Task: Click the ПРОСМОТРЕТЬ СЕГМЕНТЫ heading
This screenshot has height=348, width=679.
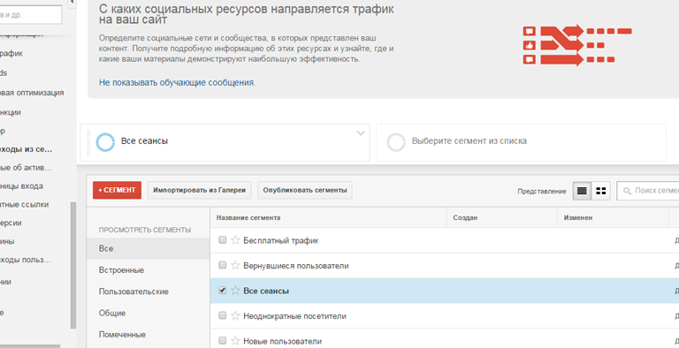Action: (145, 230)
